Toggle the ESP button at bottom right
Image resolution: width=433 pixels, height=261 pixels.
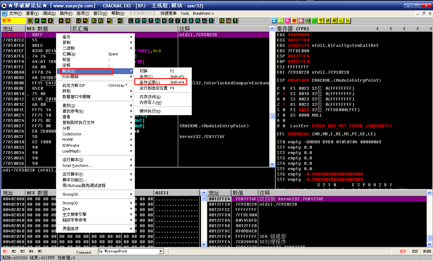403,251
